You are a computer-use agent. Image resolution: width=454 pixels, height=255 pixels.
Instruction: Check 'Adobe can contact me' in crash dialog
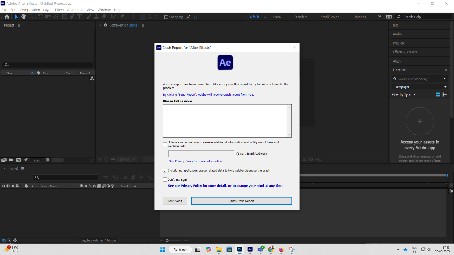click(x=165, y=144)
